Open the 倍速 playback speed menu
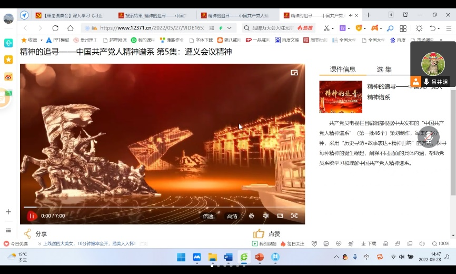This screenshot has height=274, width=456. 208,216
